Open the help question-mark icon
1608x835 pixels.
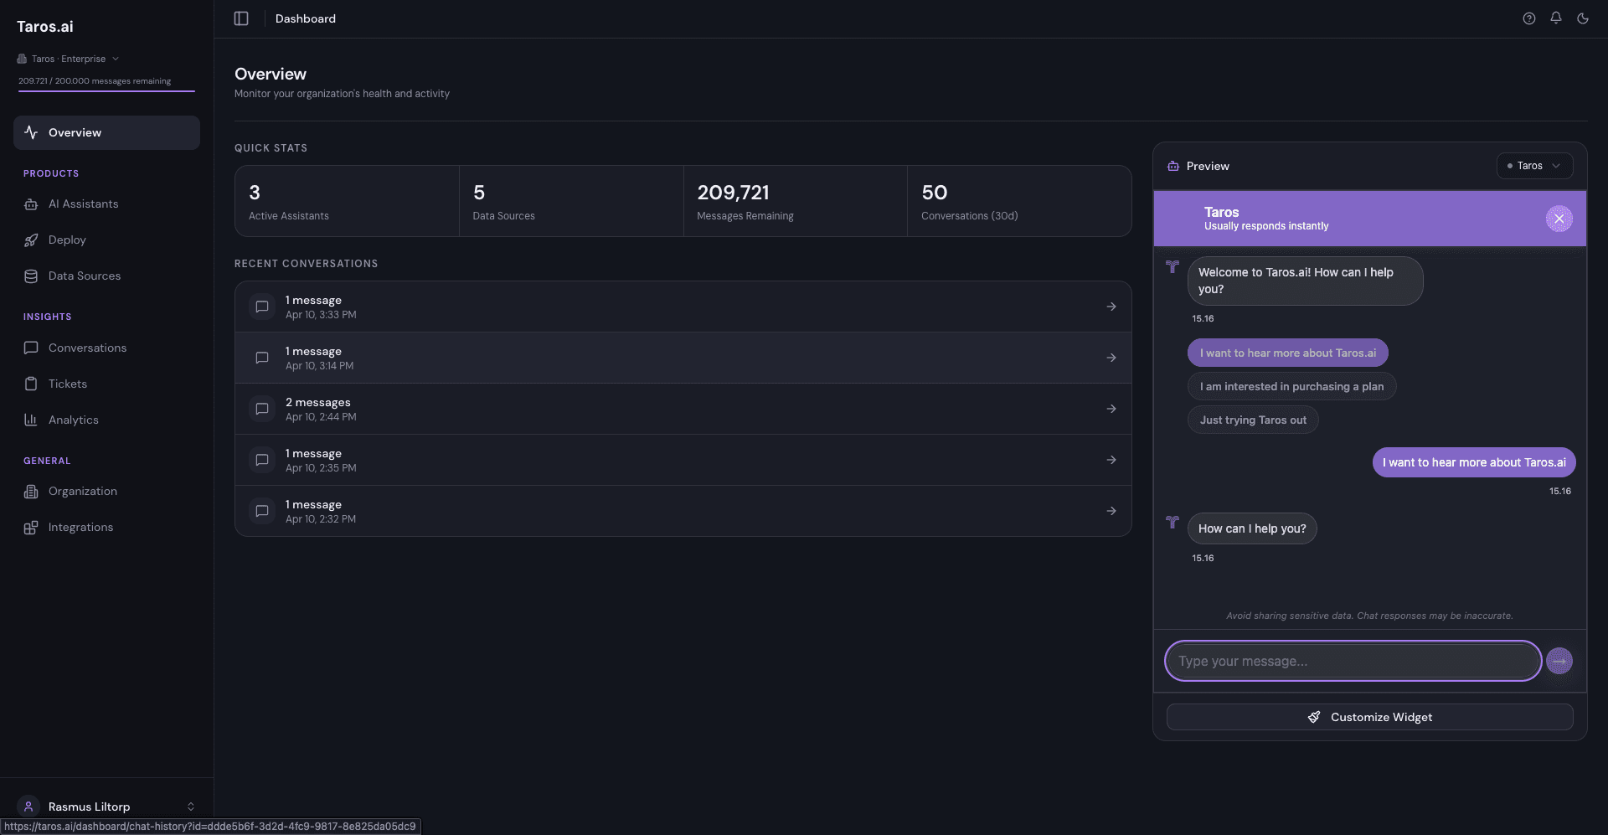point(1529,18)
